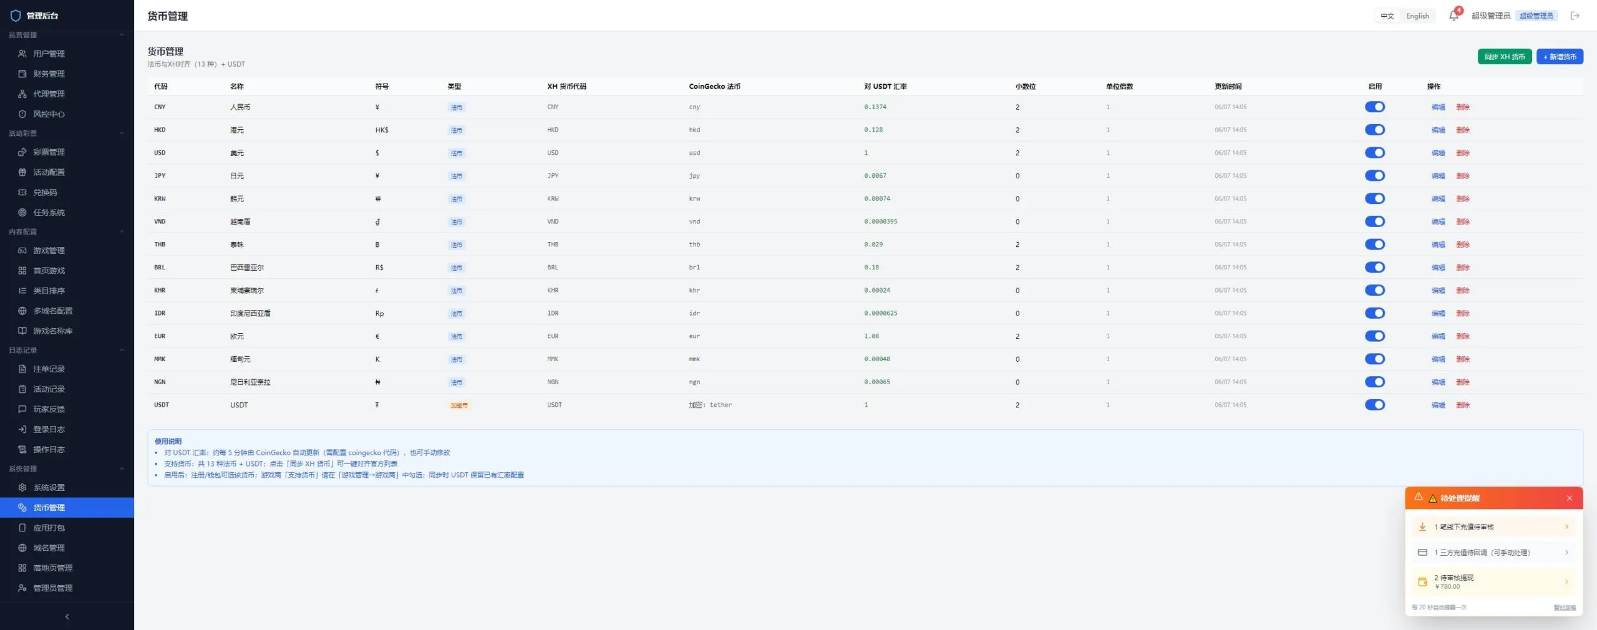The image size is (1597, 630).
Task: Open the 待审核提现 reminder item
Action: coord(1494,582)
